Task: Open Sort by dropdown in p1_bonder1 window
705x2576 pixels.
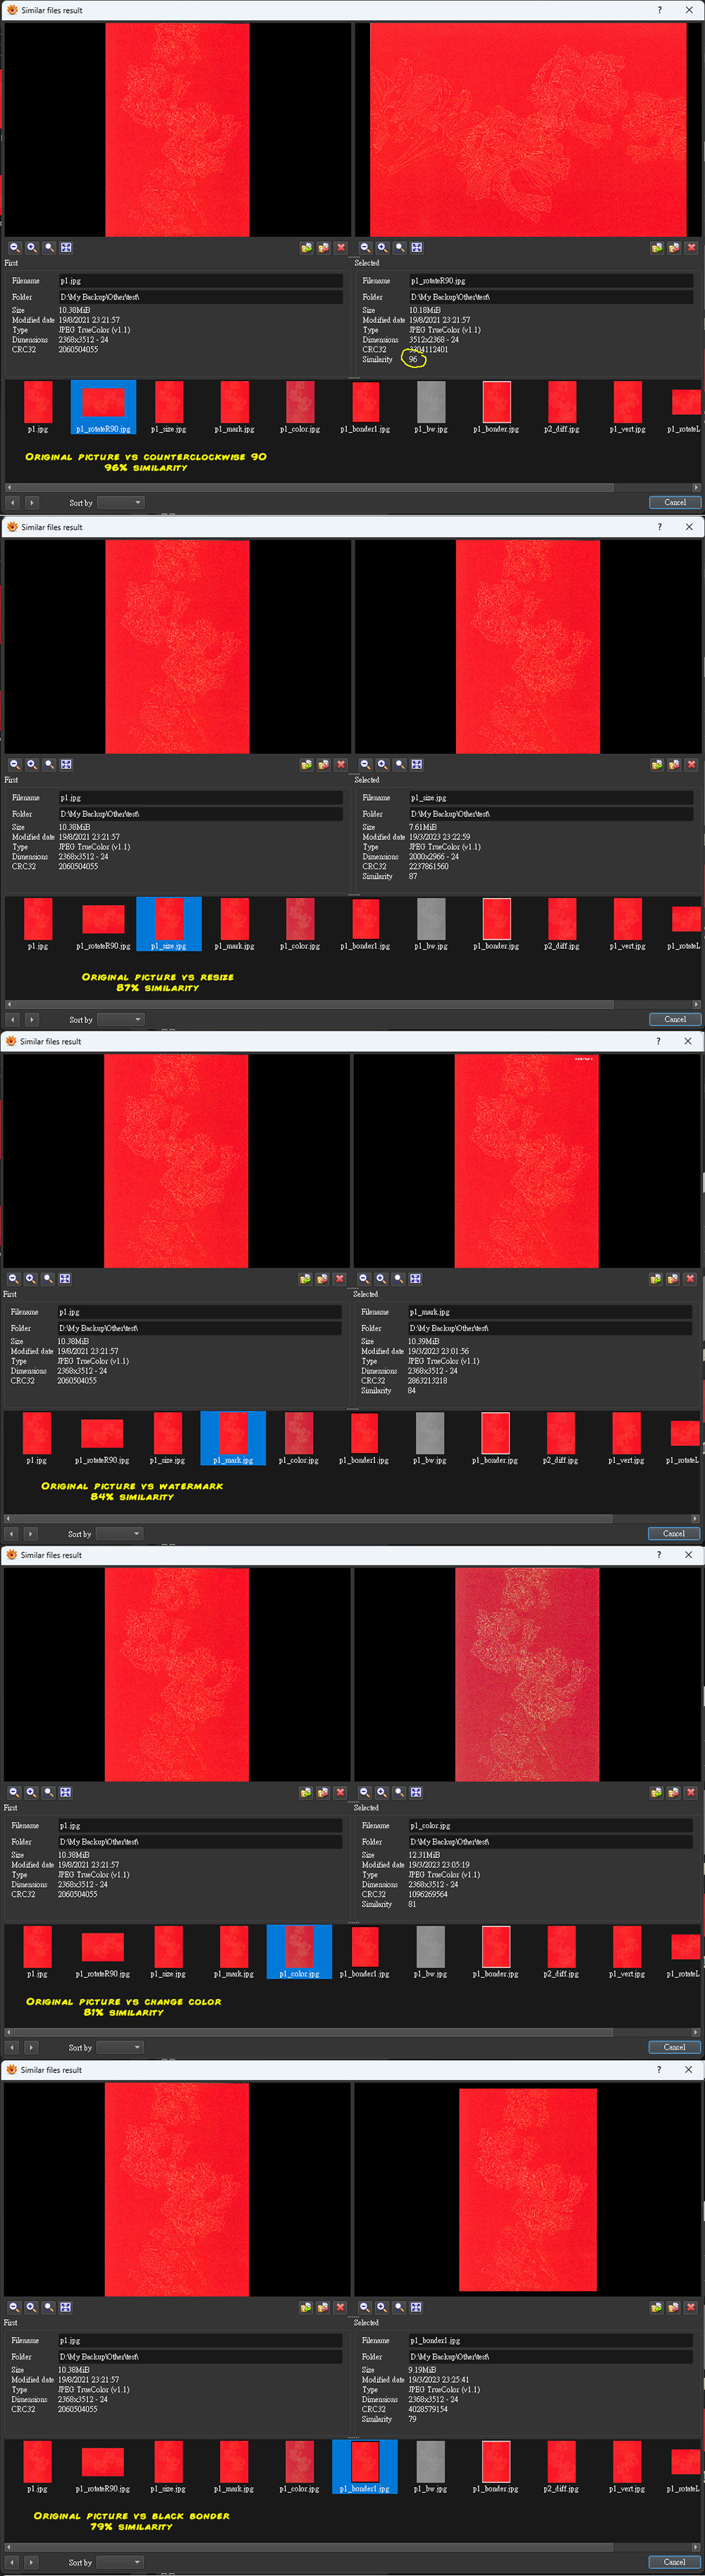Action: point(121,2562)
